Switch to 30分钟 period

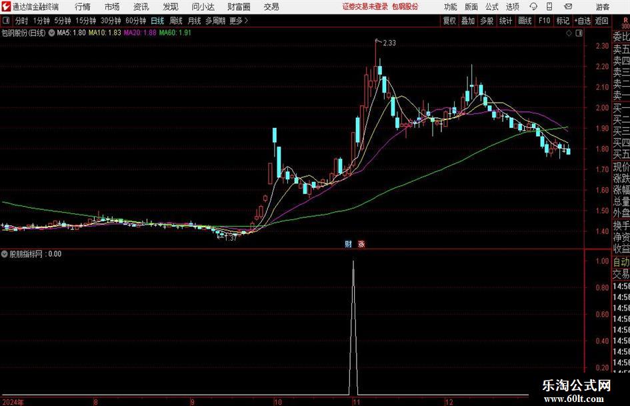pos(111,21)
